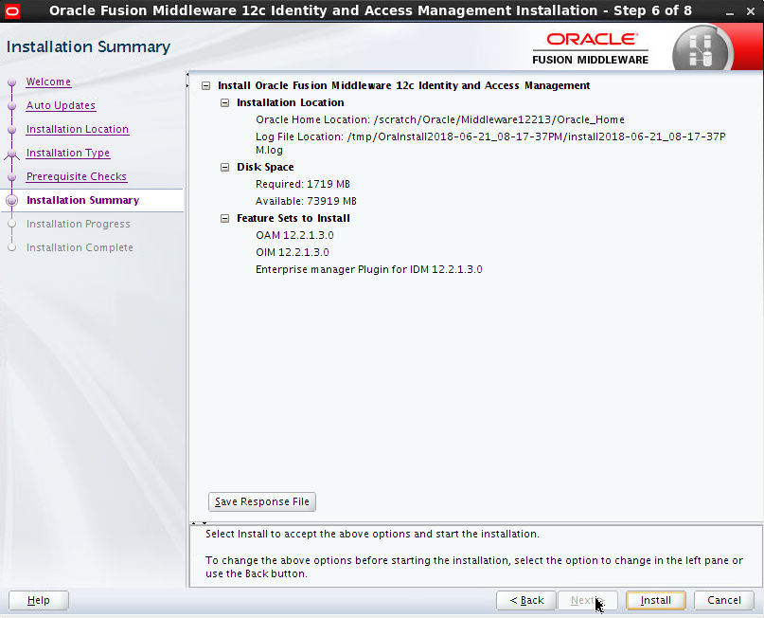
Task: Click the Installation Progress step label
Action: pos(79,224)
